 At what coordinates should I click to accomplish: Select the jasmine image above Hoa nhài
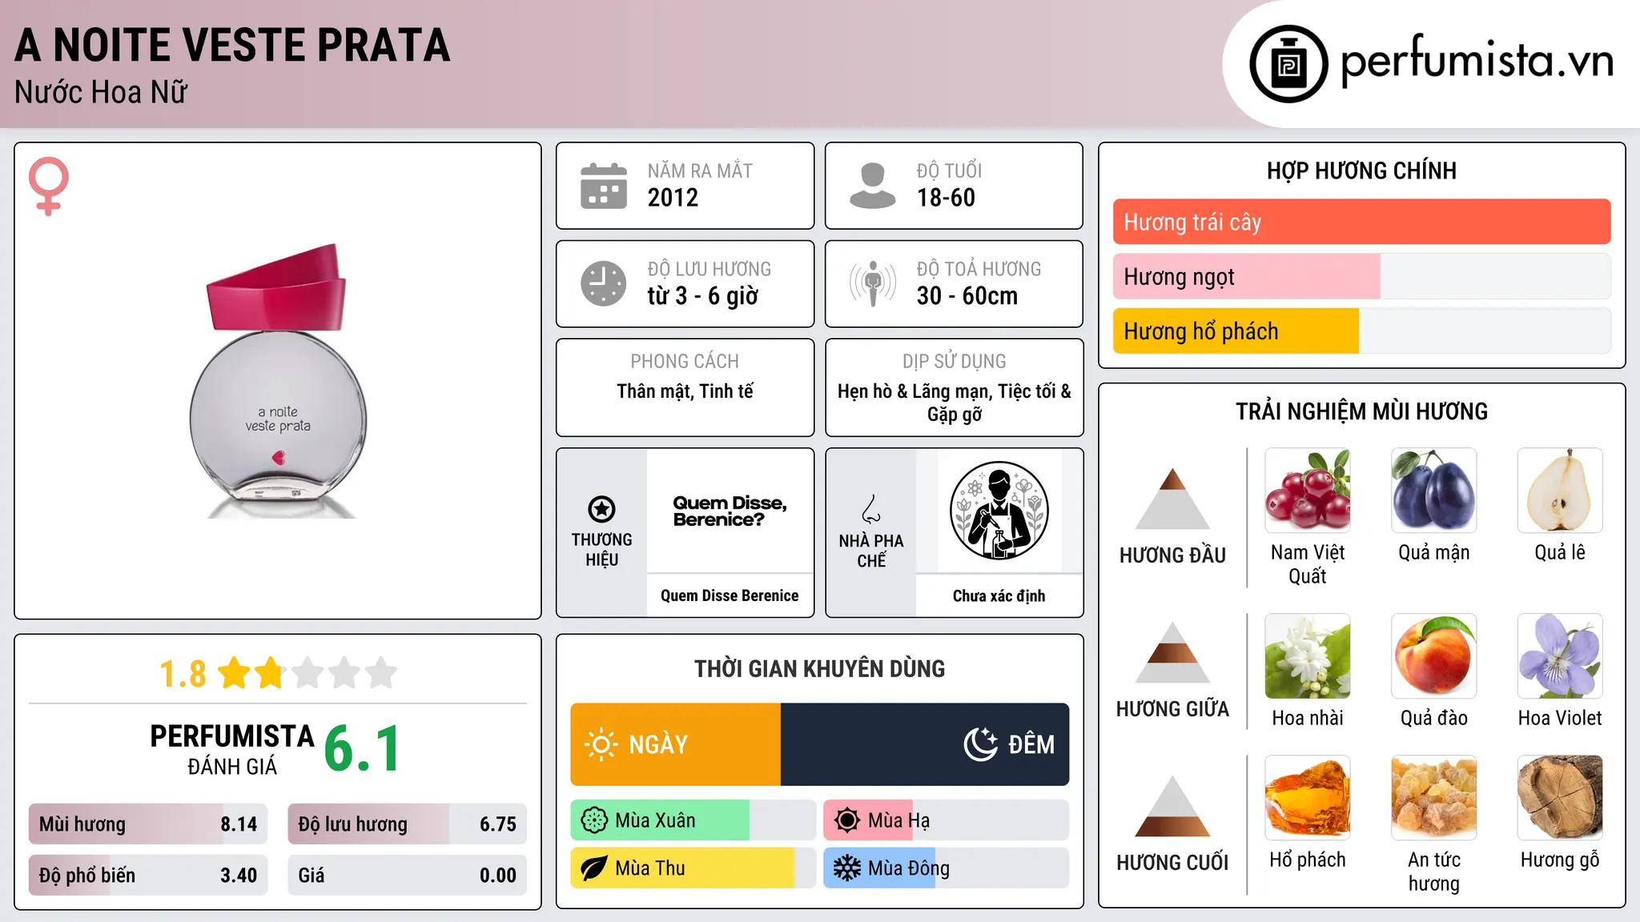[1308, 656]
